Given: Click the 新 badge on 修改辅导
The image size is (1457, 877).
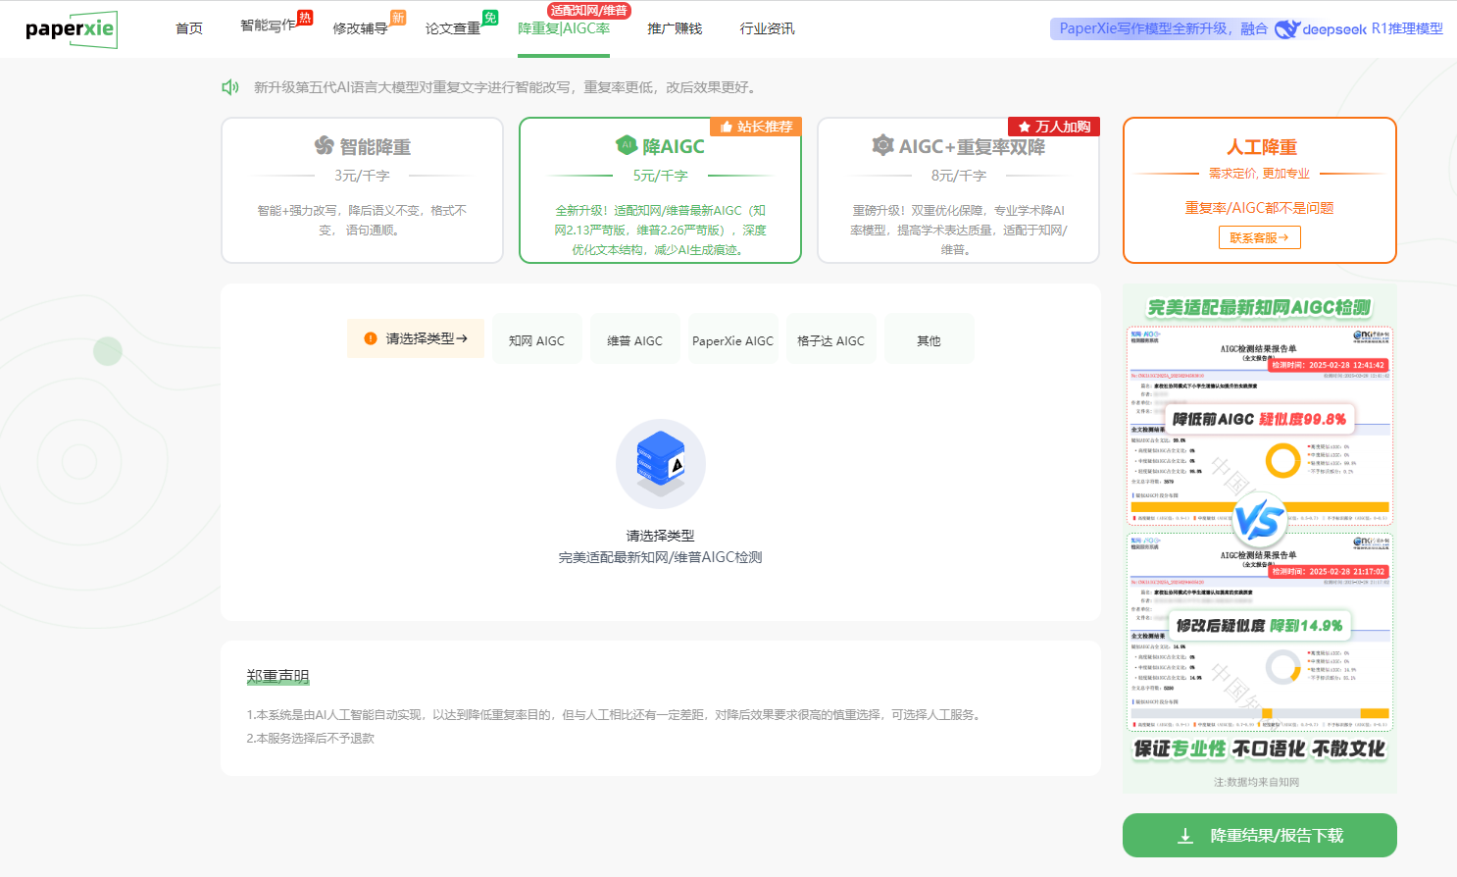Looking at the screenshot, I should pyautogui.click(x=398, y=17).
